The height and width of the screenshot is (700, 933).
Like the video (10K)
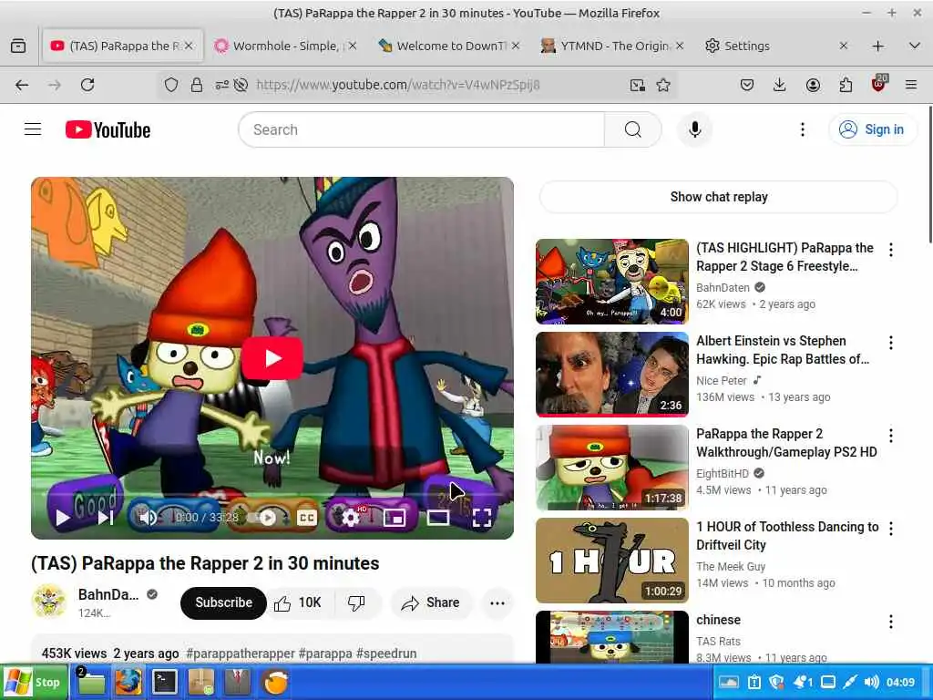point(298,603)
